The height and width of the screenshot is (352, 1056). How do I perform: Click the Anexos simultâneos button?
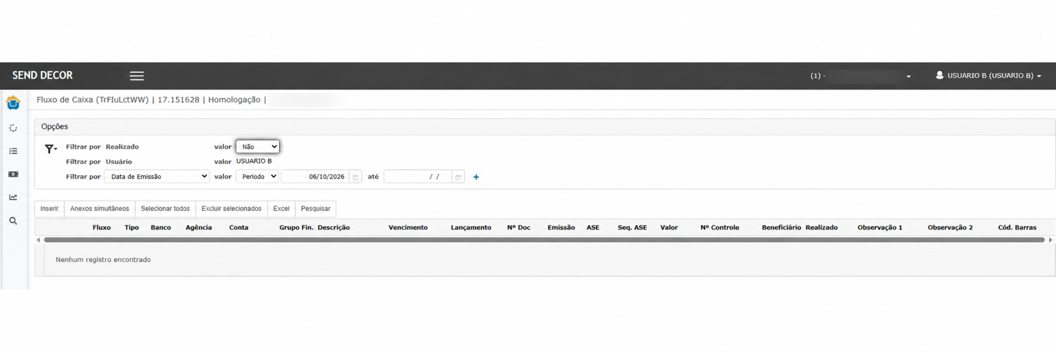click(x=99, y=209)
